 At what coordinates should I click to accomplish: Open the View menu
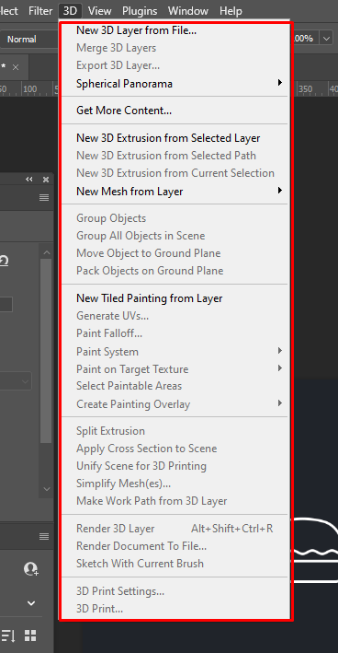99,10
